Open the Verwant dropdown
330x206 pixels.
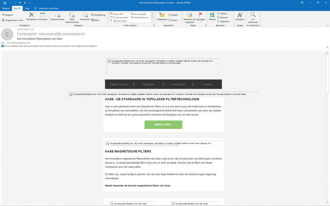click(x=223, y=17)
